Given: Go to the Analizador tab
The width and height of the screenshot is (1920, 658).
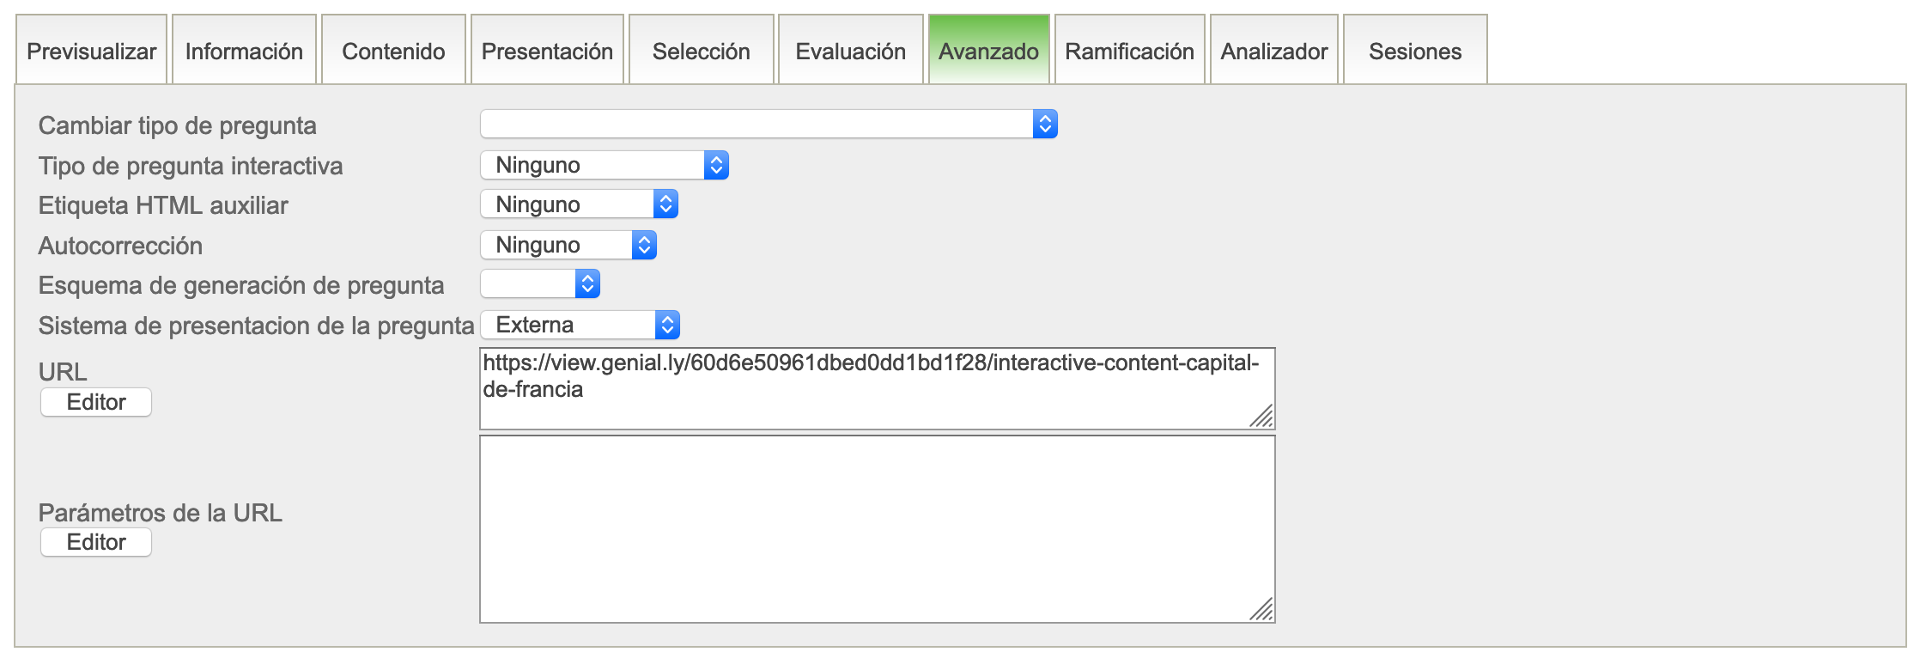Looking at the screenshot, I should (1273, 52).
